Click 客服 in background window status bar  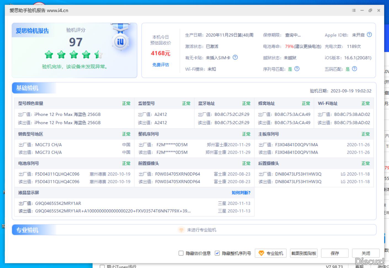coord(359,266)
